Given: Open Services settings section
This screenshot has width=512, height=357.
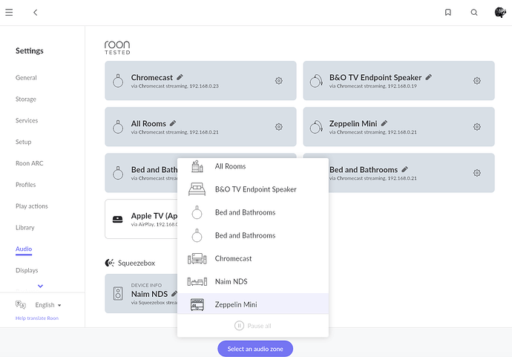Looking at the screenshot, I should (x=27, y=120).
